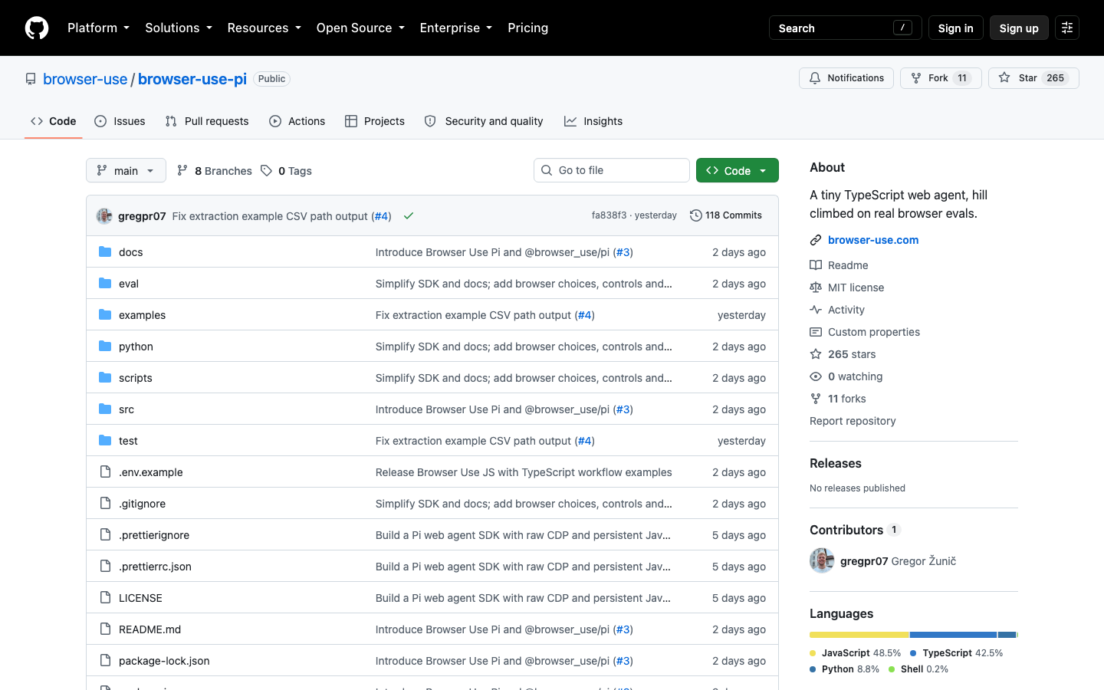Click the LICENSE file icon

click(105, 598)
